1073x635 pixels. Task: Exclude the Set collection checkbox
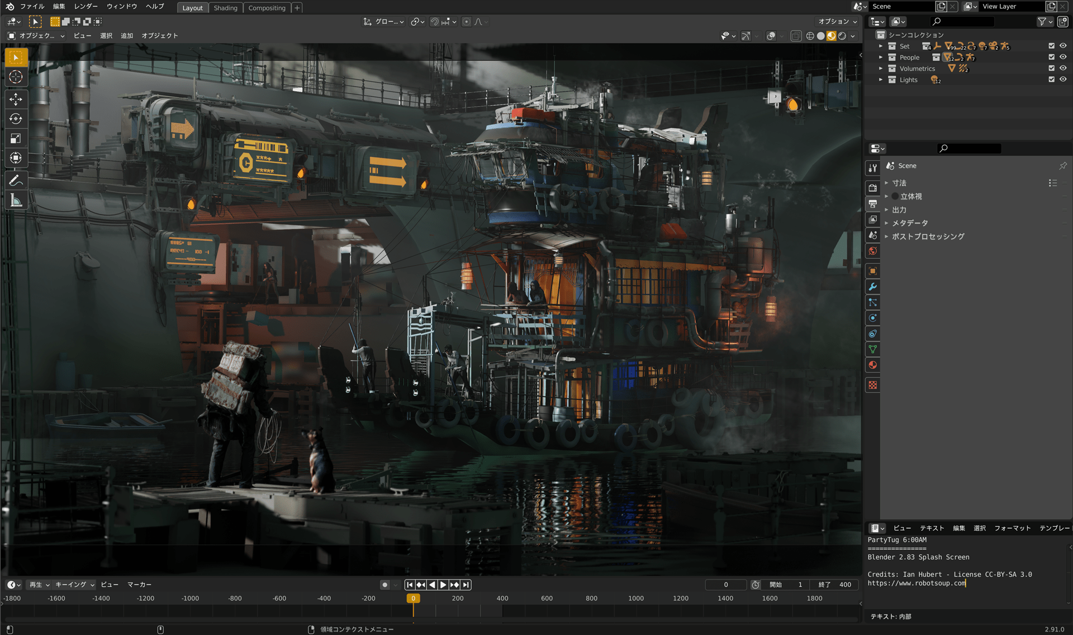[1051, 46]
